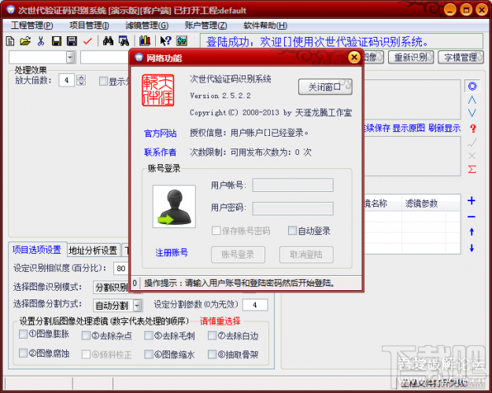Click the red checkmark toolbar icon
Screen dimensions: 492x393
(x=87, y=41)
